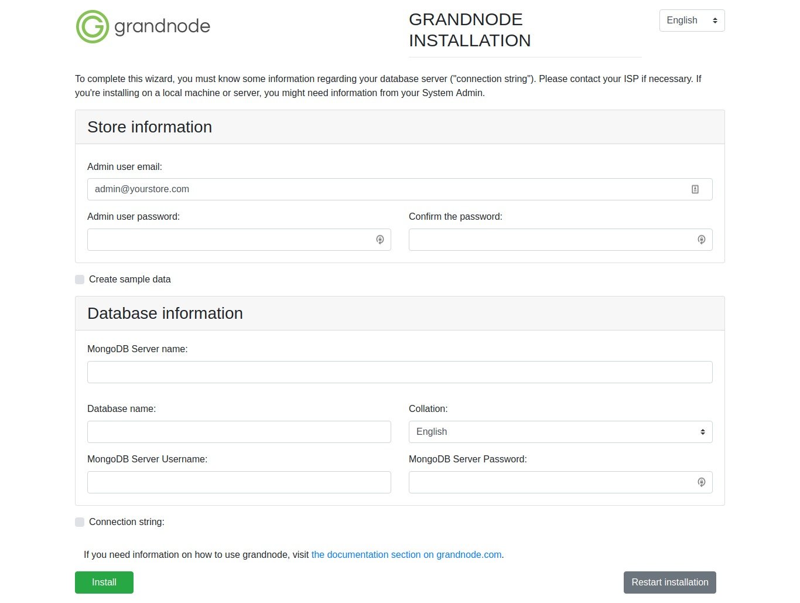Click the grandnode logo icon

(x=93, y=26)
